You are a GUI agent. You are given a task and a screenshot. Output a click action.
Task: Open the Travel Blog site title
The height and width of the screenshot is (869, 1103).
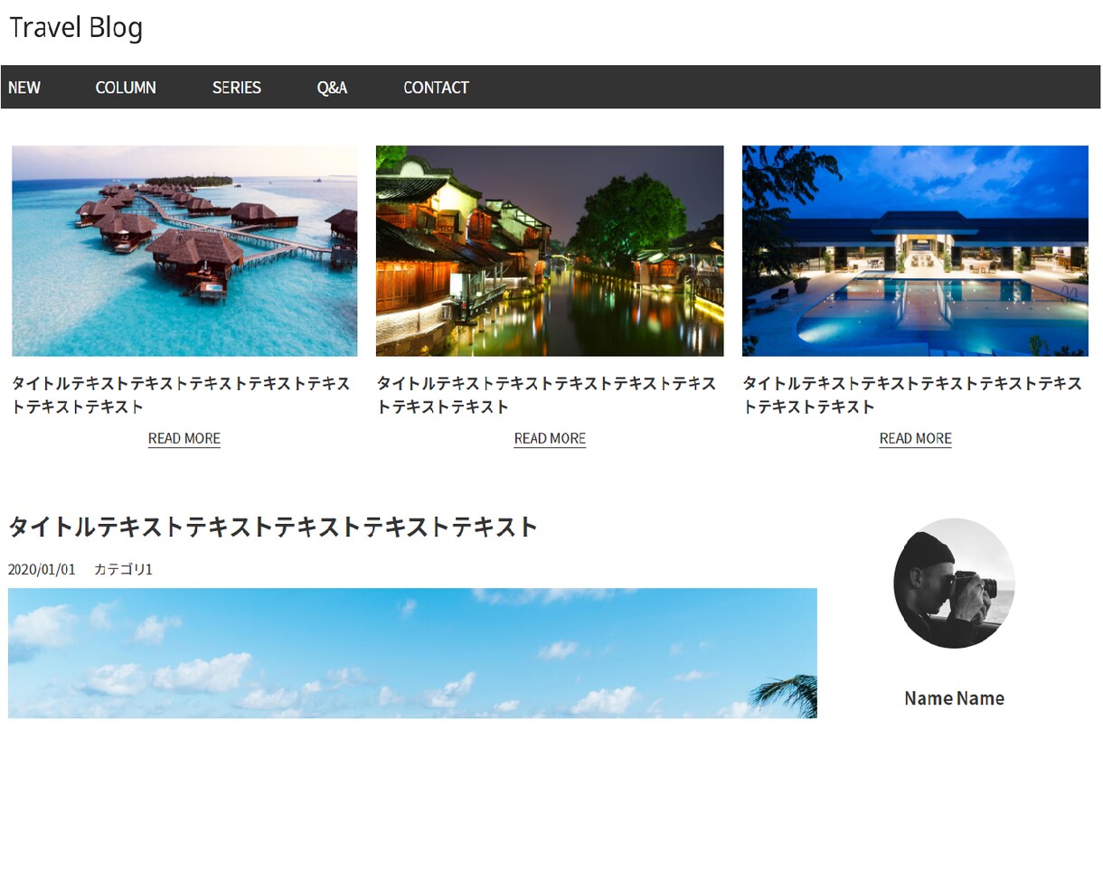(76, 28)
